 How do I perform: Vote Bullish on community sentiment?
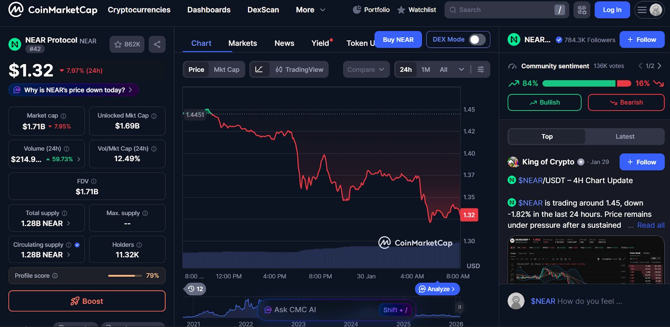tap(544, 103)
